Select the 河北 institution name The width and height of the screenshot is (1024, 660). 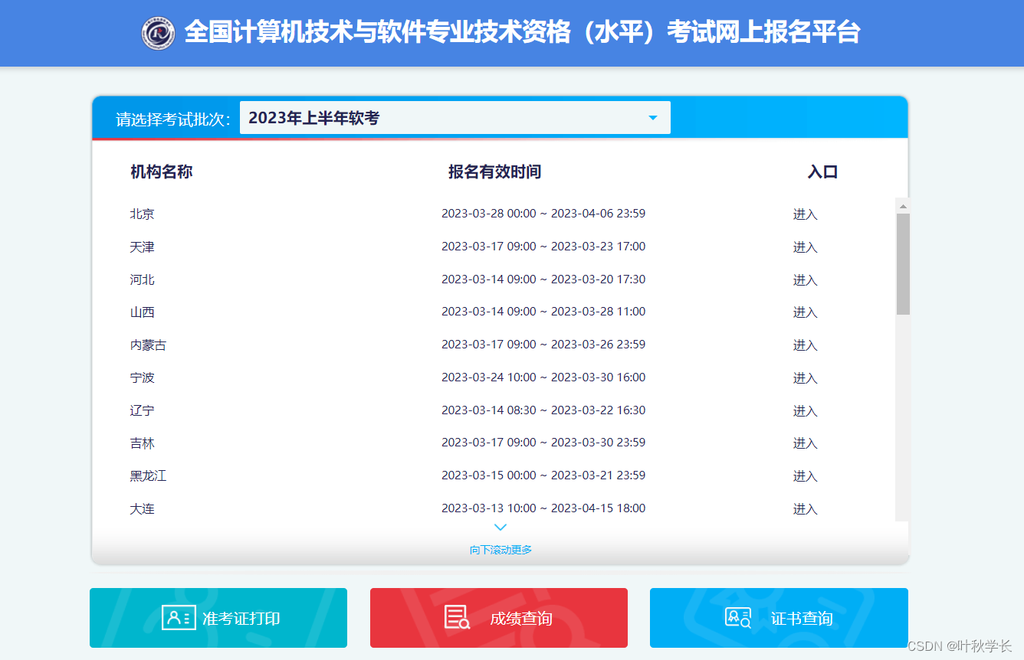[143, 280]
